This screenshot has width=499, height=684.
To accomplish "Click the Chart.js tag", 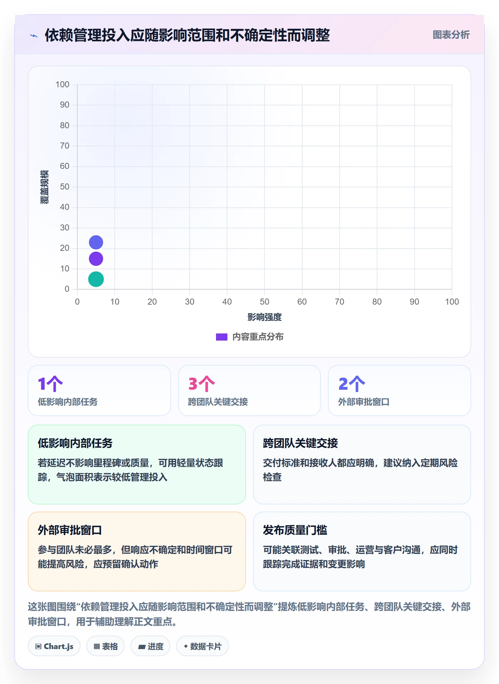I will pos(54,646).
